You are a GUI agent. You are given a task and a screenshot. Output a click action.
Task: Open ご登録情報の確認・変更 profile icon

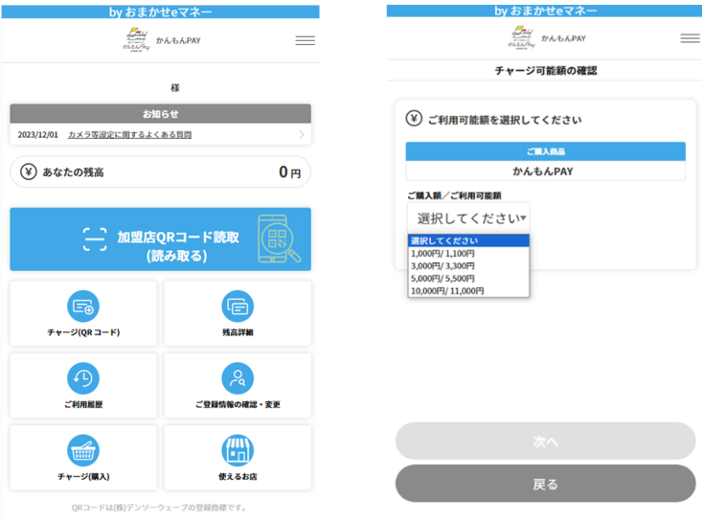click(x=238, y=378)
